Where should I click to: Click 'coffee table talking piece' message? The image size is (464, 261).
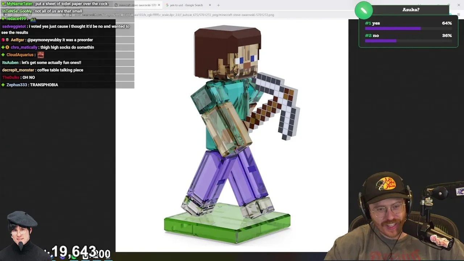pos(60,70)
